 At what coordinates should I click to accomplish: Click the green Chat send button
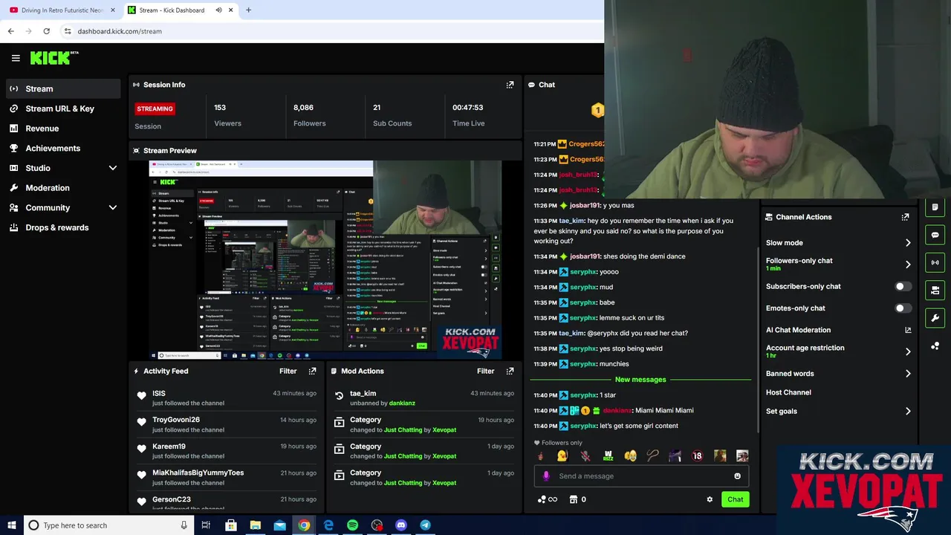click(x=735, y=499)
